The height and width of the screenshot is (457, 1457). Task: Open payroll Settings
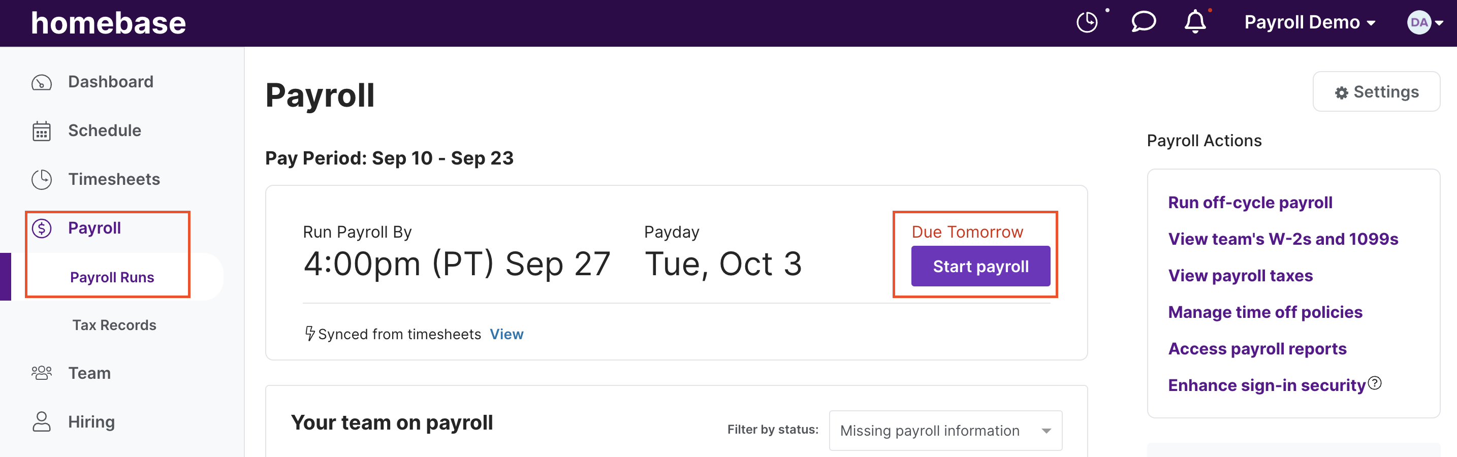pyautogui.click(x=1377, y=91)
